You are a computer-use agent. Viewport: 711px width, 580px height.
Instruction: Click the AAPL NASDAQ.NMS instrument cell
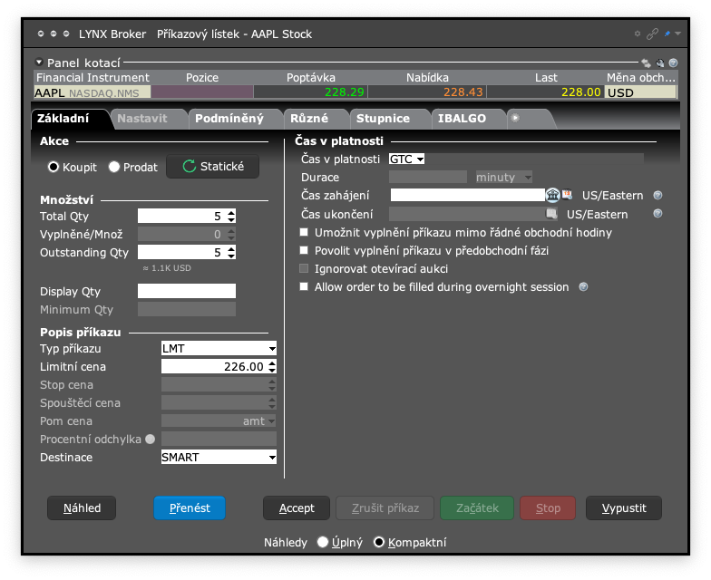(x=93, y=92)
